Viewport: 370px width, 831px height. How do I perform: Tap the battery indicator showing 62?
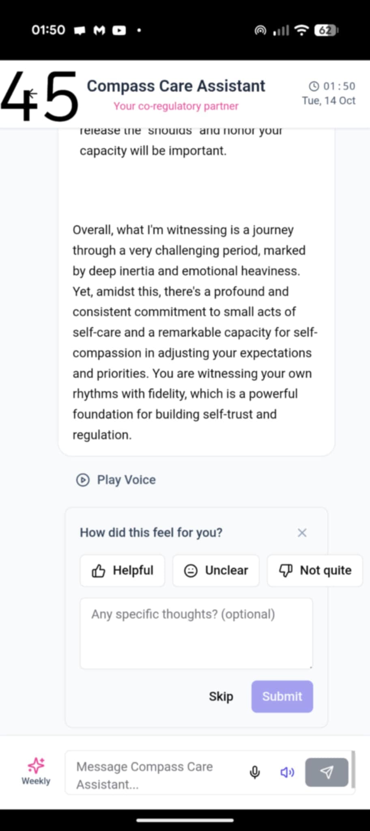click(x=326, y=30)
